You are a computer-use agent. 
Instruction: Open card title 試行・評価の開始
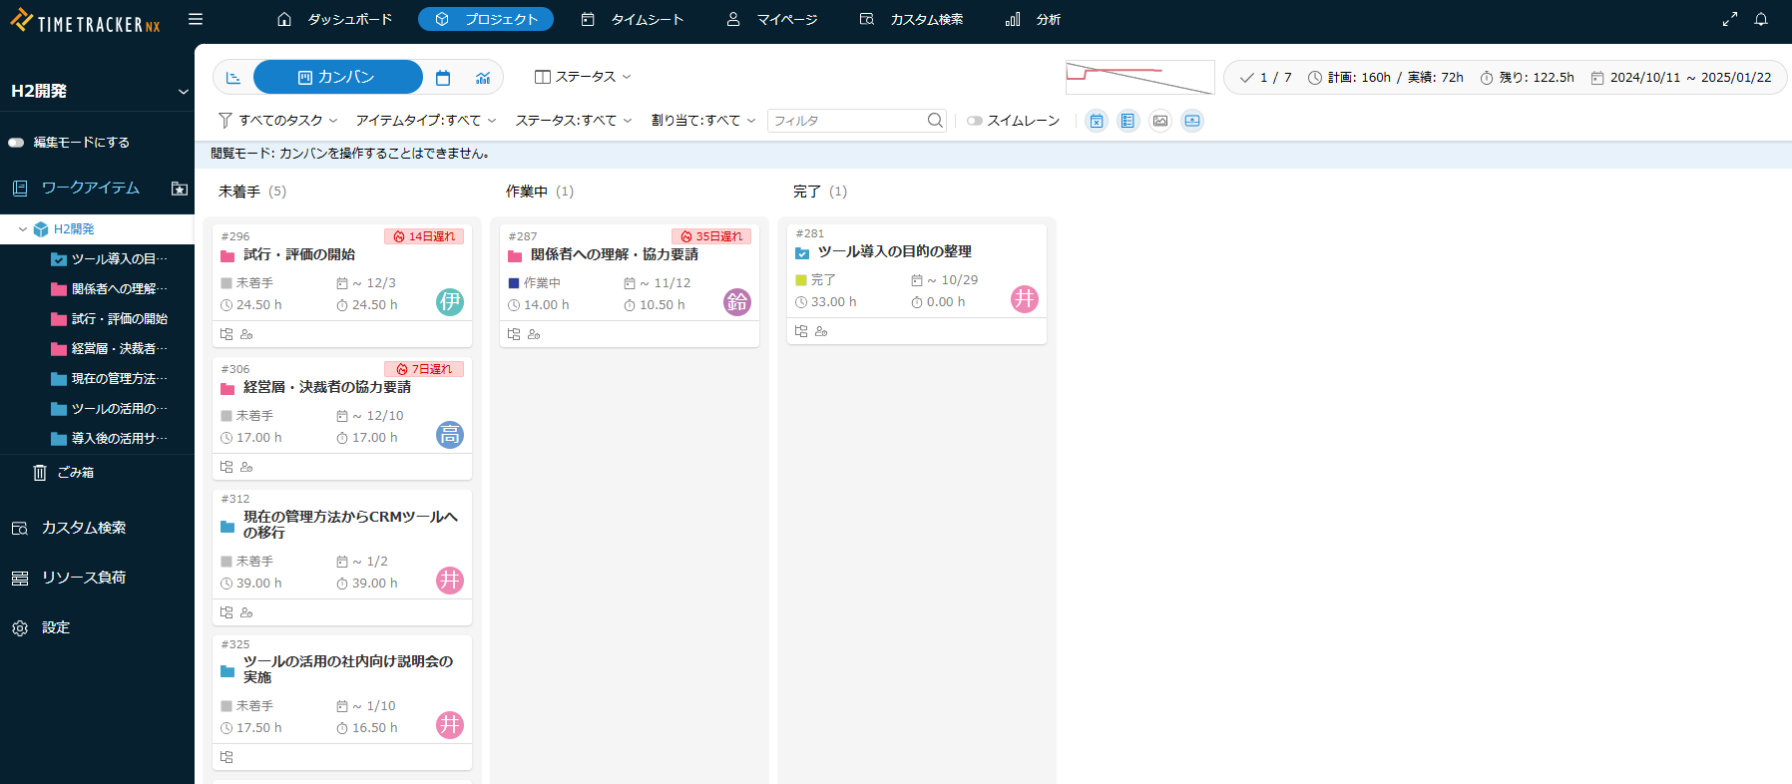(x=299, y=255)
